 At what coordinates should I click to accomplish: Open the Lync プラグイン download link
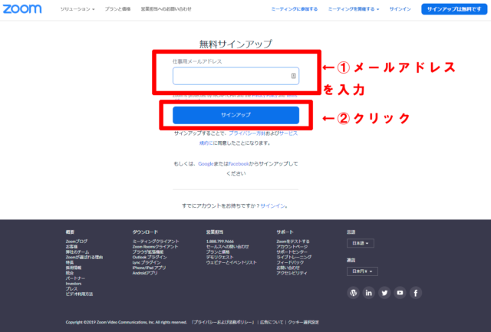(147, 262)
